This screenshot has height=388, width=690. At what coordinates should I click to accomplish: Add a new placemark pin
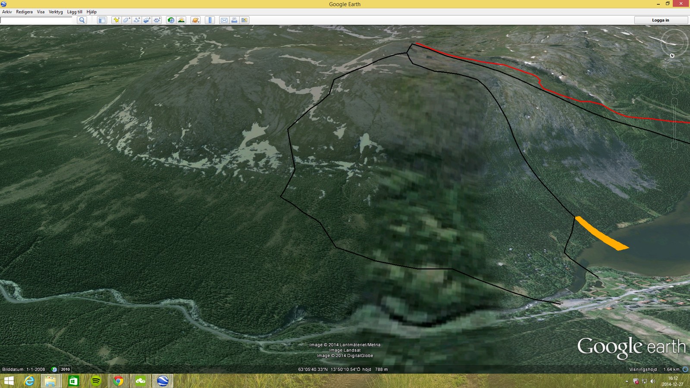pos(116,20)
